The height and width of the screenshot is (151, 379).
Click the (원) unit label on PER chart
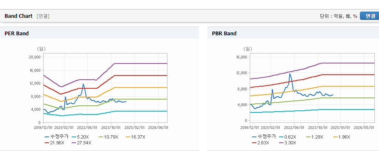coord(41,49)
